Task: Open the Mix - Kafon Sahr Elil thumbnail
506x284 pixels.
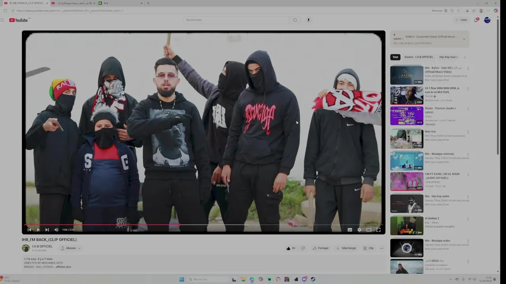Action: click(x=406, y=75)
